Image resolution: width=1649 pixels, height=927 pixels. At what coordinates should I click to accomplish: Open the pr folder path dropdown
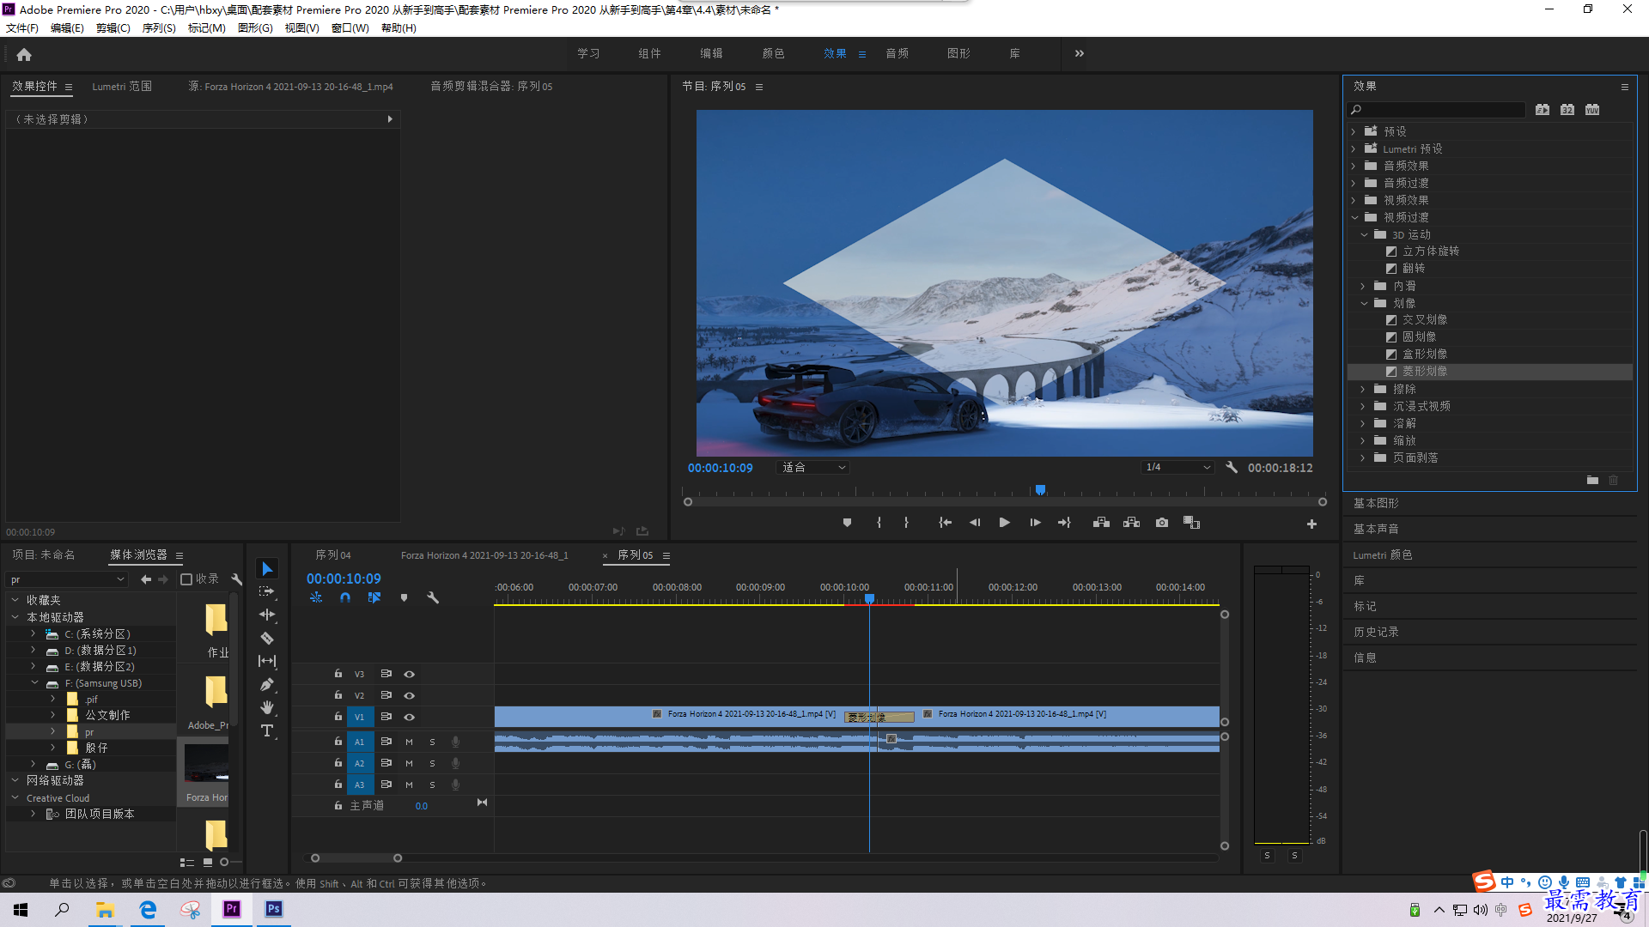(67, 580)
